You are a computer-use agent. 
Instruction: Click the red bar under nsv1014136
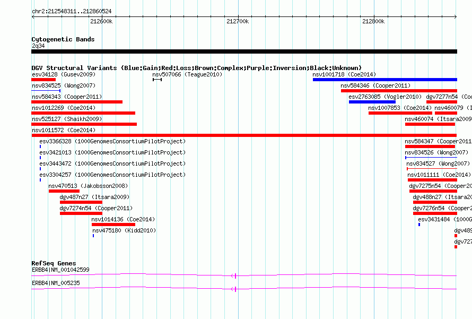pos(113,225)
